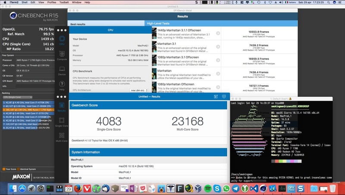Screen dimensions: 345x195
Task: Expand the 1080p Manhattan 3.1 Offscreen details arrow
Action: point(218,60)
